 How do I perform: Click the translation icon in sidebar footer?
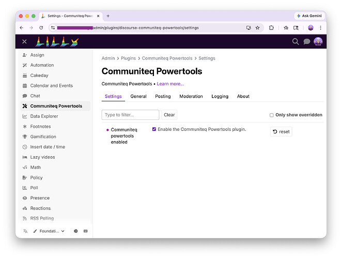click(25, 231)
